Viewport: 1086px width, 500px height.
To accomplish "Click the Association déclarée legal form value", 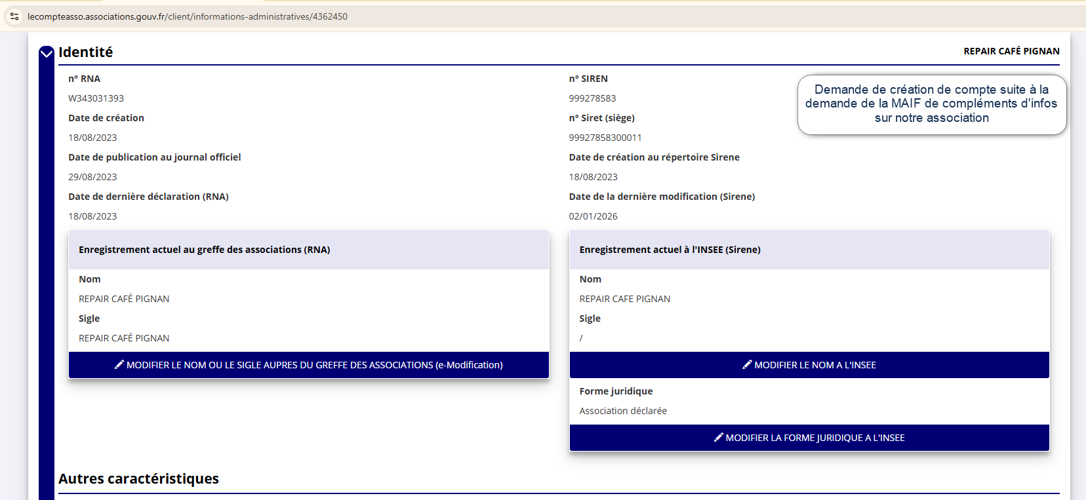I will point(622,411).
